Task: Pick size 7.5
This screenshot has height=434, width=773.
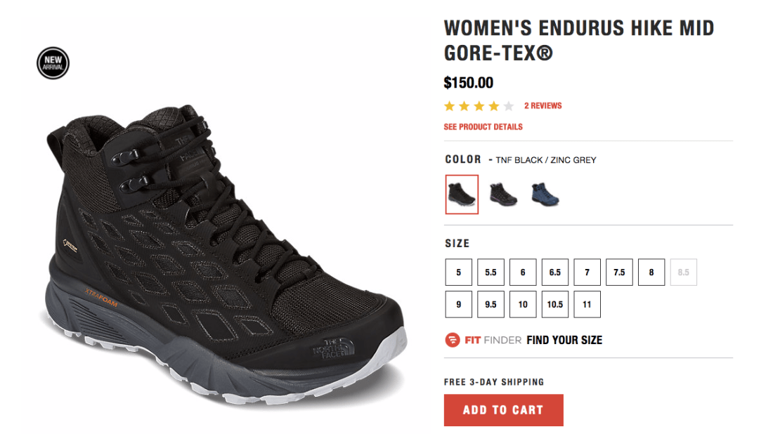Action: (x=619, y=272)
